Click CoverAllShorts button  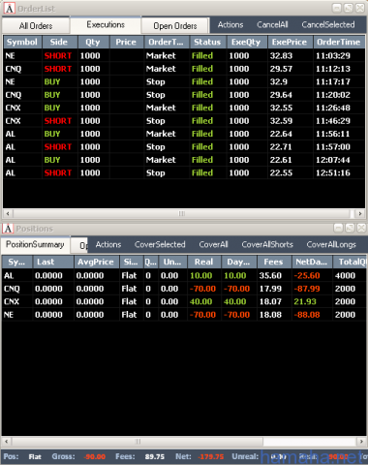[267, 244]
